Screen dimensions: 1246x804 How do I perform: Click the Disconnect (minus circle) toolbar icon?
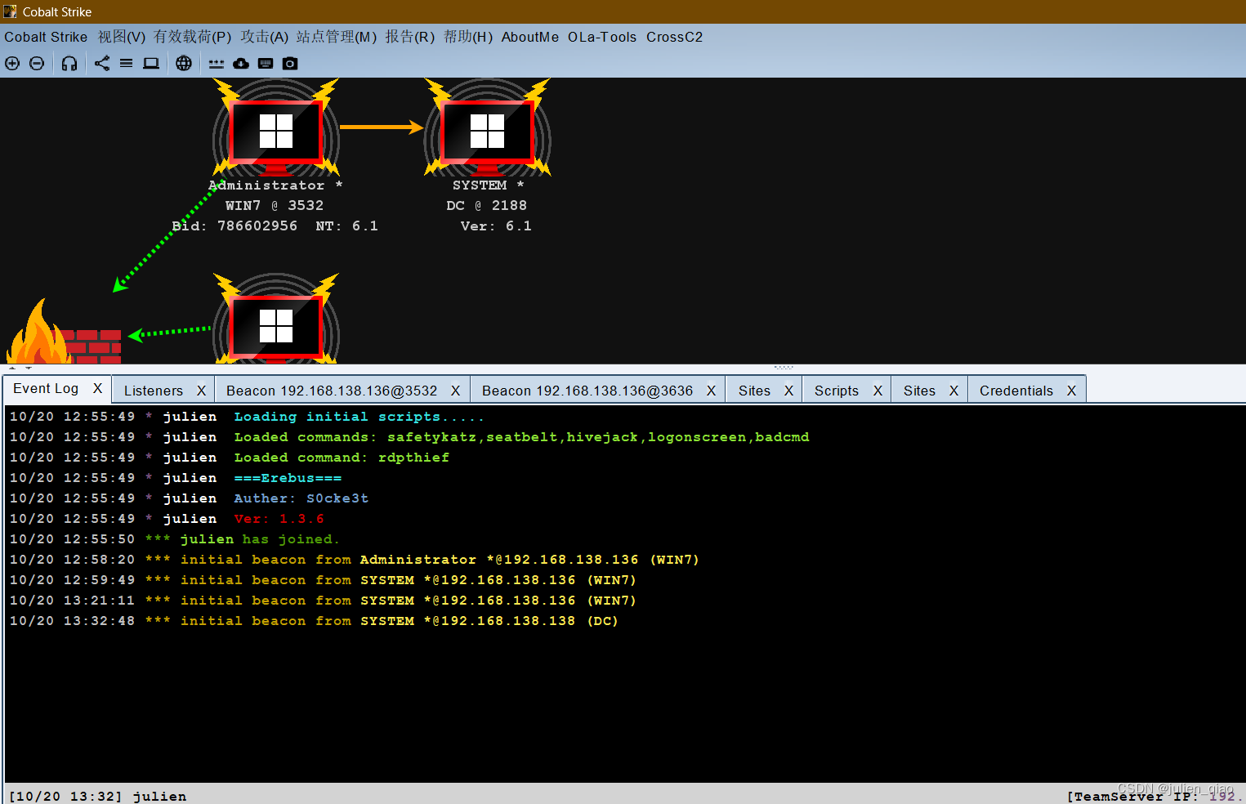click(37, 63)
